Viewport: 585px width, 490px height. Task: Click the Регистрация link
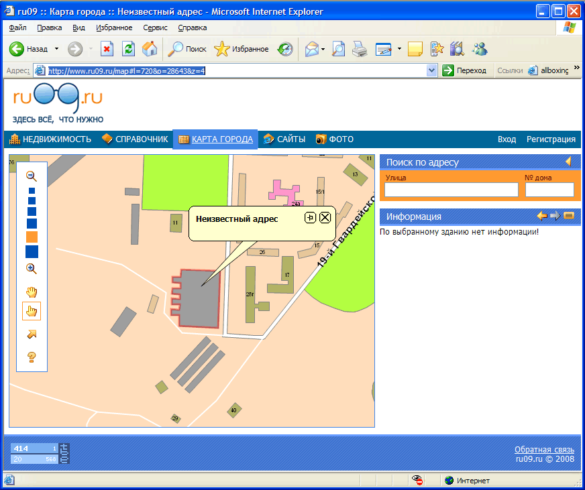[551, 139]
